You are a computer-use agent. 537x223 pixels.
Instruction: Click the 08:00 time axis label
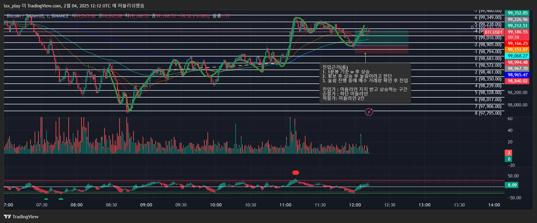coord(77,205)
